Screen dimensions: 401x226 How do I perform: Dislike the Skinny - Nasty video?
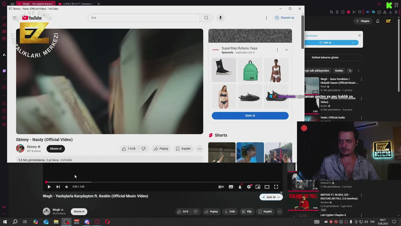[x=143, y=148]
